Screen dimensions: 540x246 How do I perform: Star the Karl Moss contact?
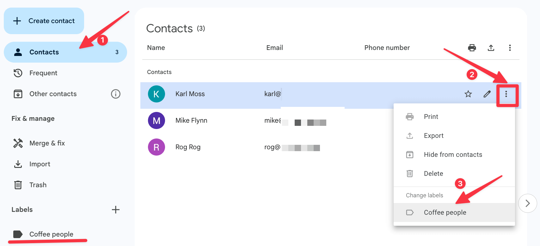point(468,94)
